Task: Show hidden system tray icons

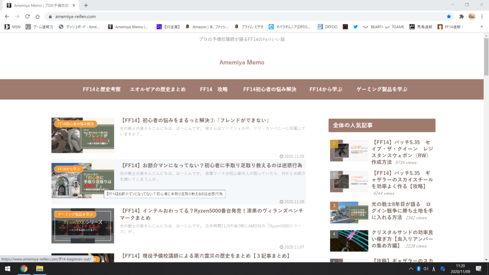Action: (x=410, y=269)
